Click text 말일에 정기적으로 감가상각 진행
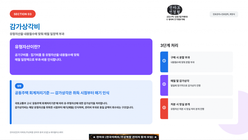 coord(186,86)
